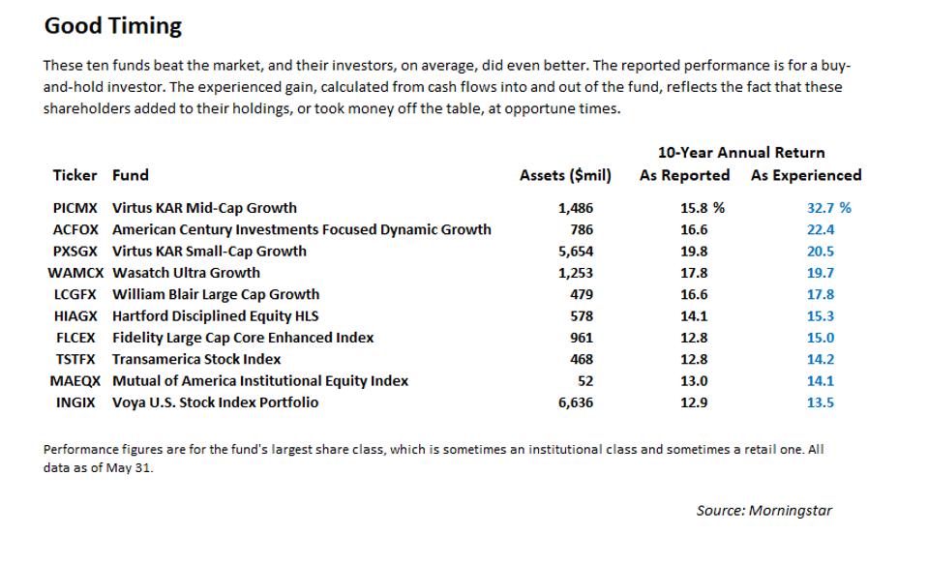Click the As Experienced column header
Image resolution: width=928 pixels, height=565 pixels.
pyautogui.click(x=805, y=175)
